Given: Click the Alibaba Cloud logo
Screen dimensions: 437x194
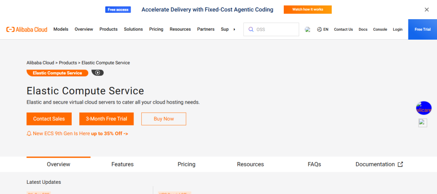Looking at the screenshot, I should (x=27, y=29).
